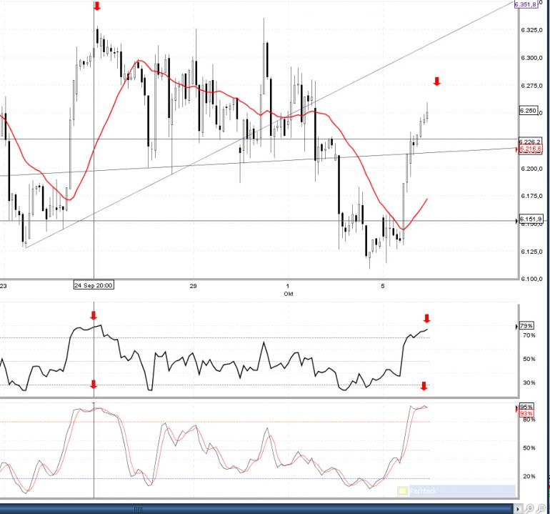
Task: Click the red 6.216,6 price label
Action: point(530,149)
